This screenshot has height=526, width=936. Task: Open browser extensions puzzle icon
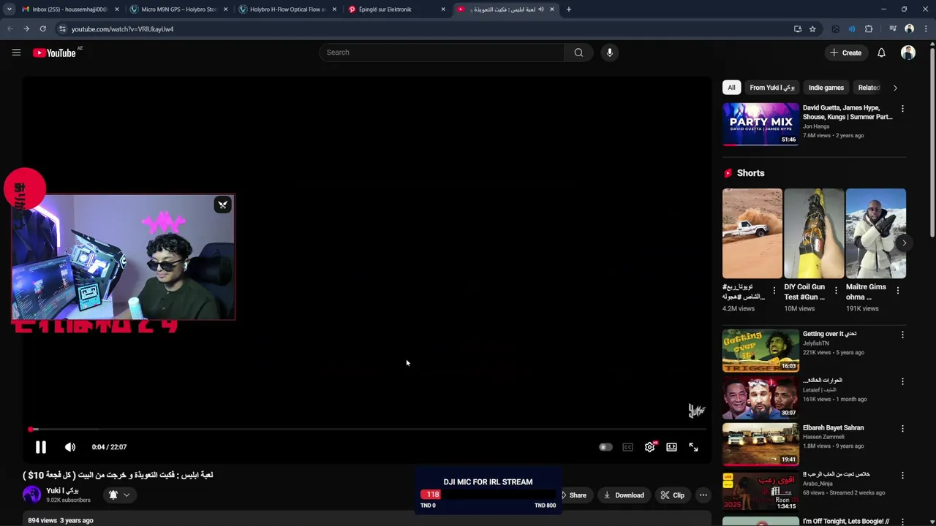(869, 29)
